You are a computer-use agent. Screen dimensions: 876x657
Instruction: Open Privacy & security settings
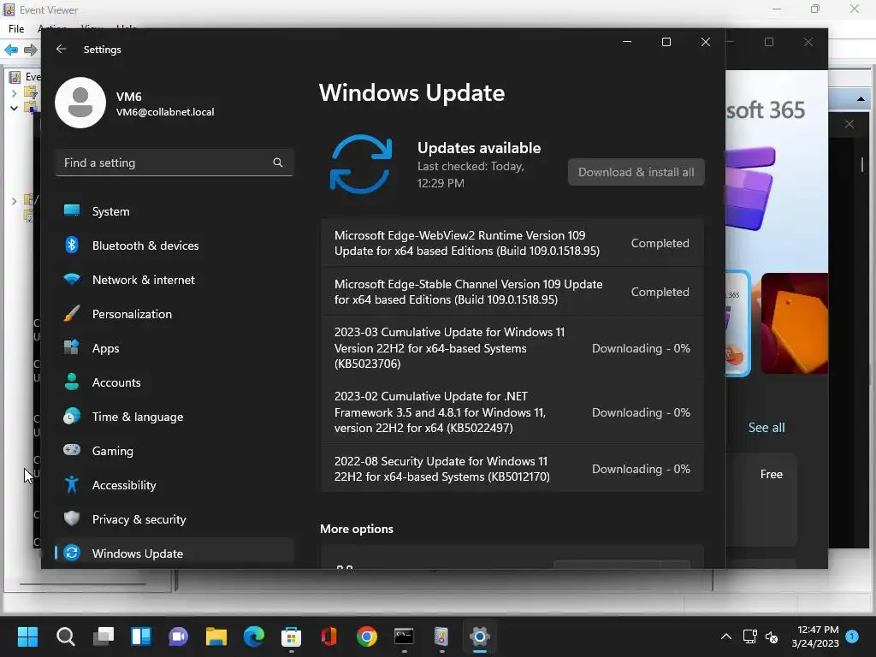(175, 519)
